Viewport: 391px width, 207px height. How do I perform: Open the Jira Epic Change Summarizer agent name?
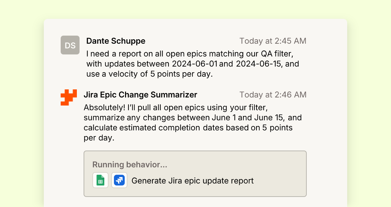(141, 95)
